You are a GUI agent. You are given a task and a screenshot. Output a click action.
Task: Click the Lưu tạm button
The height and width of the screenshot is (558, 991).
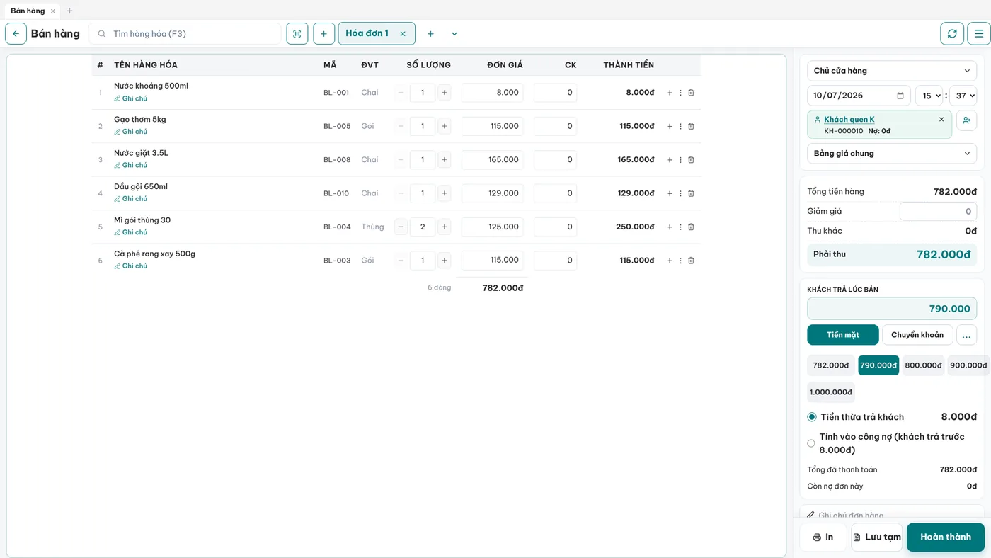point(876,537)
